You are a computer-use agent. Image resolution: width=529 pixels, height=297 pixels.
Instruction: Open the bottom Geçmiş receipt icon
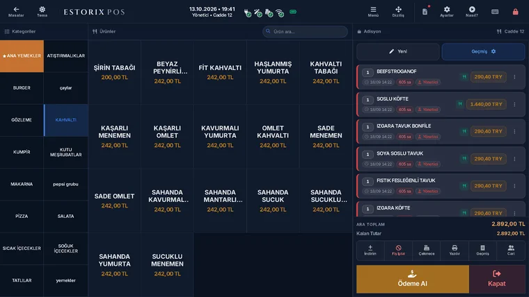(483, 251)
